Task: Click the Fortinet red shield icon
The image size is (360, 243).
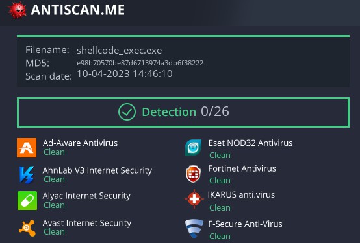Action: point(193,174)
